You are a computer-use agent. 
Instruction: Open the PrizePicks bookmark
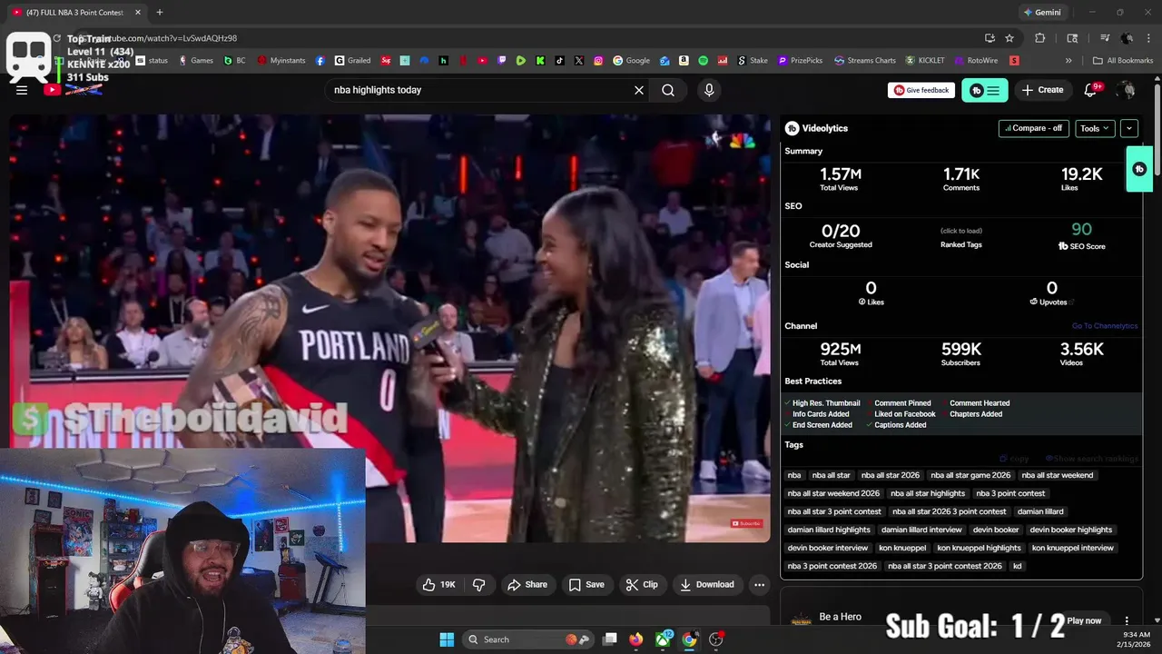tap(800, 61)
